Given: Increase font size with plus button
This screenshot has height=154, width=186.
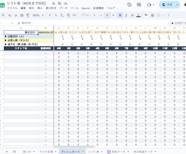Looking at the screenshot, I should tap(113, 15).
